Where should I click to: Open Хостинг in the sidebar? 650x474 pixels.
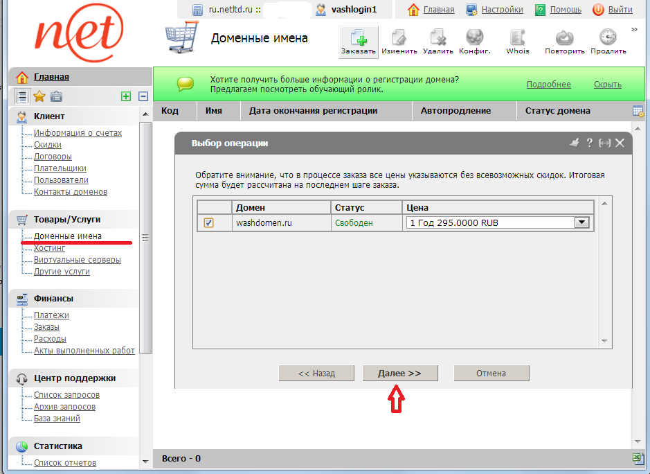tap(49, 248)
